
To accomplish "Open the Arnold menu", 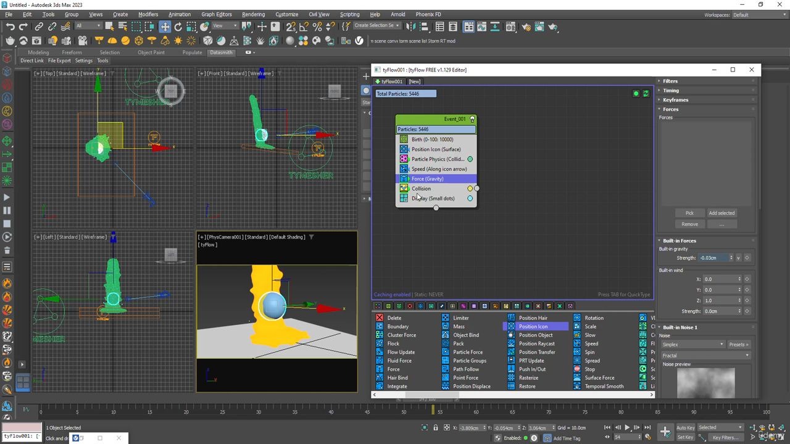I will [398, 14].
